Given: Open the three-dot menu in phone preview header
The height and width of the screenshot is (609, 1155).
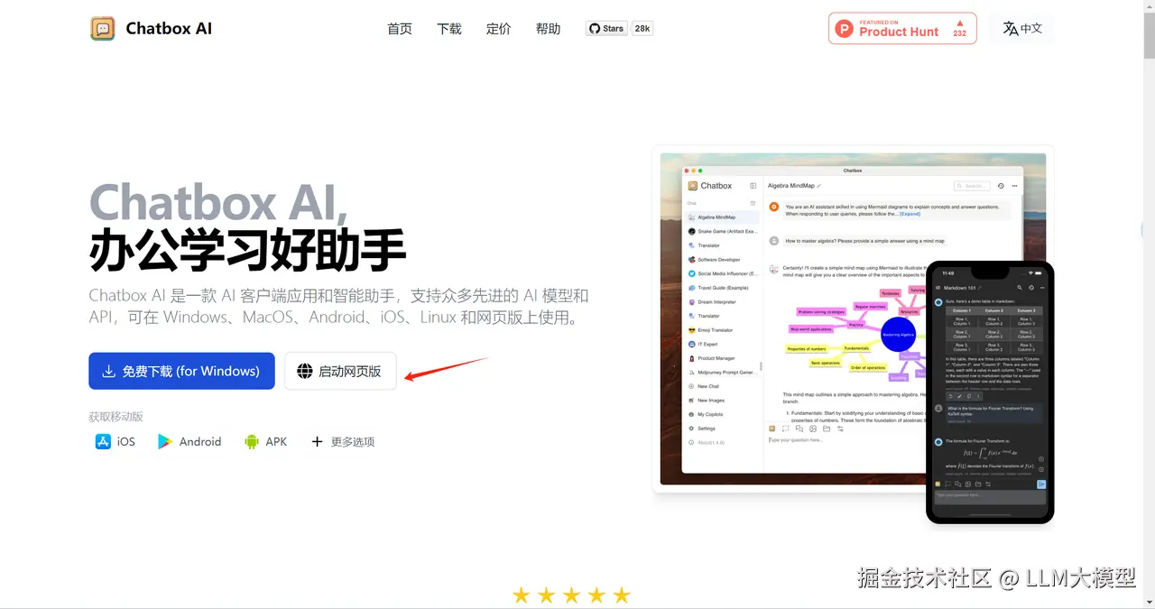Looking at the screenshot, I should 1042,288.
